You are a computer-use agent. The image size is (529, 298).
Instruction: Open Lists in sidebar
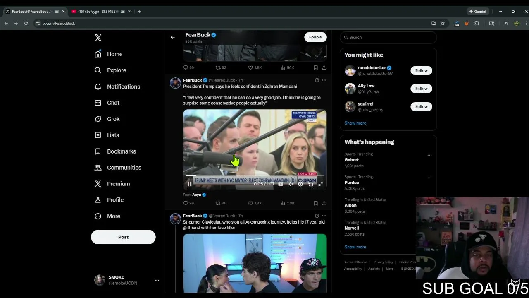(x=107, y=135)
